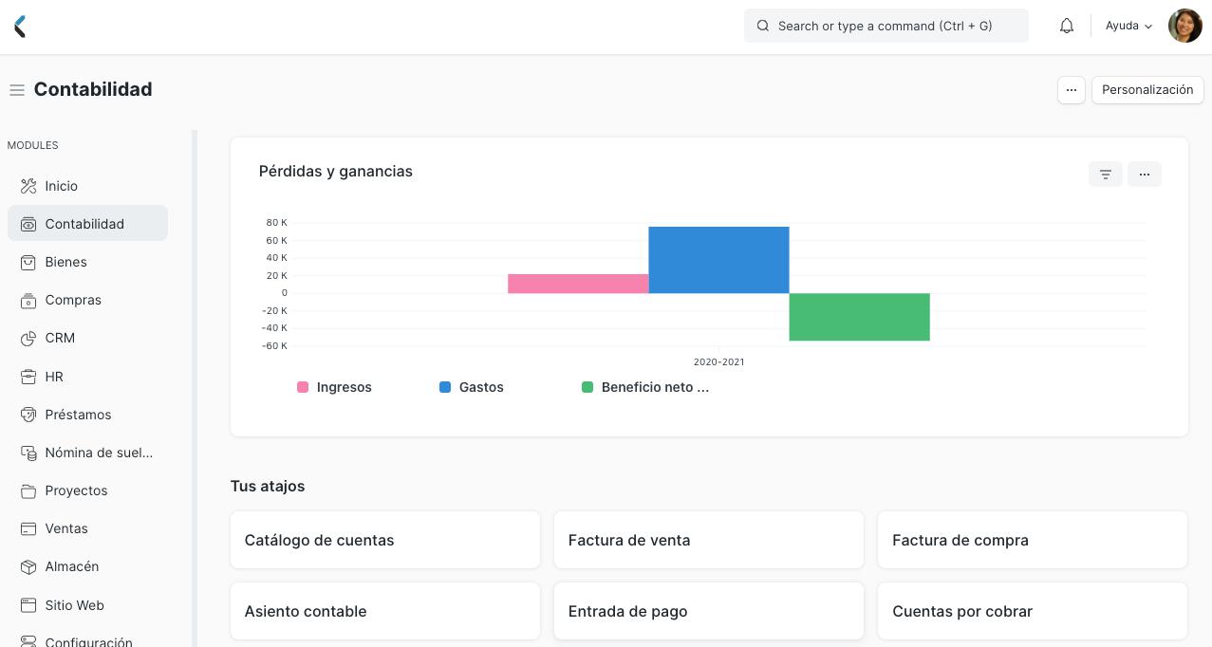Screen dimensions: 1212x647
Task: Open Nómina de suel... module
Action: click(87, 453)
